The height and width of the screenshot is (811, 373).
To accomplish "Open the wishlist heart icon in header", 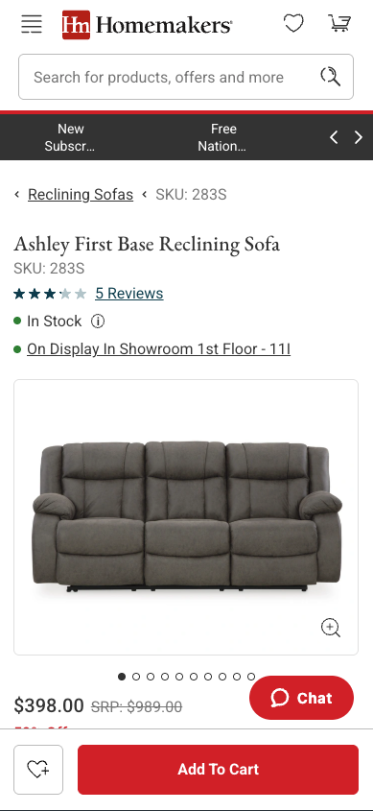I will [x=294, y=23].
